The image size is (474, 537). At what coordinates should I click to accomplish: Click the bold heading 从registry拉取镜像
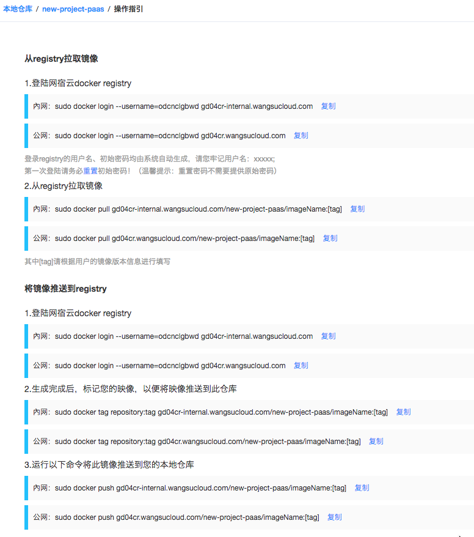click(x=61, y=59)
